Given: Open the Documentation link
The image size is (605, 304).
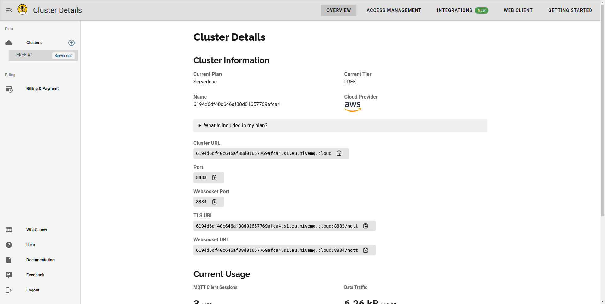Looking at the screenshot, I should pyautogui.click(x=40, y=260).
